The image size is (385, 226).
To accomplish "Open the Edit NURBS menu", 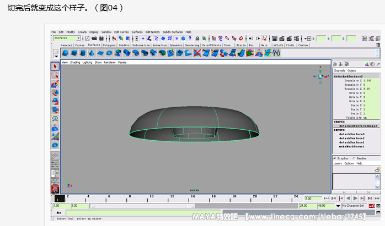I will (x=152, y=32).
